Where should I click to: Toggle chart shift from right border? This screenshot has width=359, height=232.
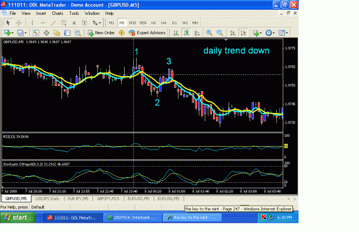pos(244,33)
